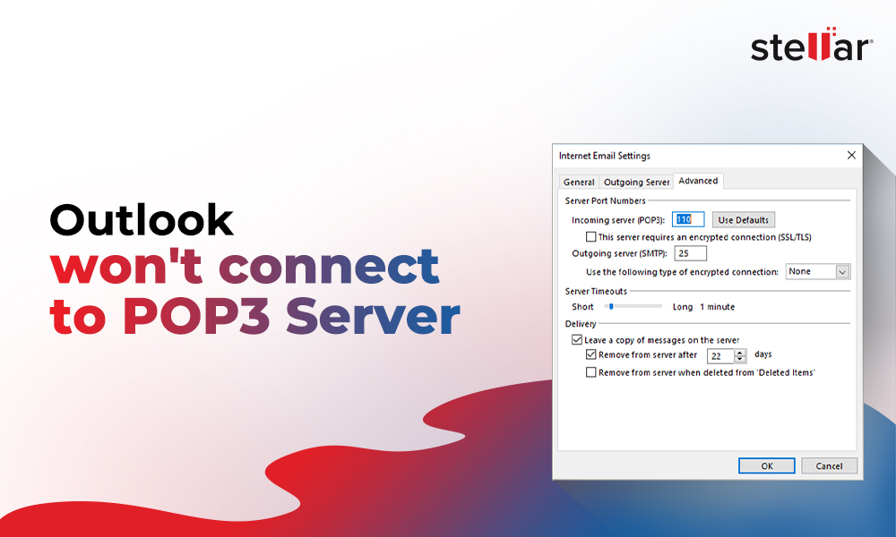Close the Internet Email Settings dialog
This screenshot has width=896, height=537.
tap(850, 156)
